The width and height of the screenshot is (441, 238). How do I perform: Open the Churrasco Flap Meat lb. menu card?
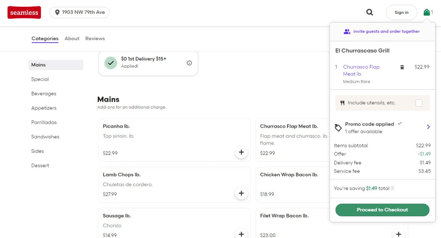click(293, 140)
